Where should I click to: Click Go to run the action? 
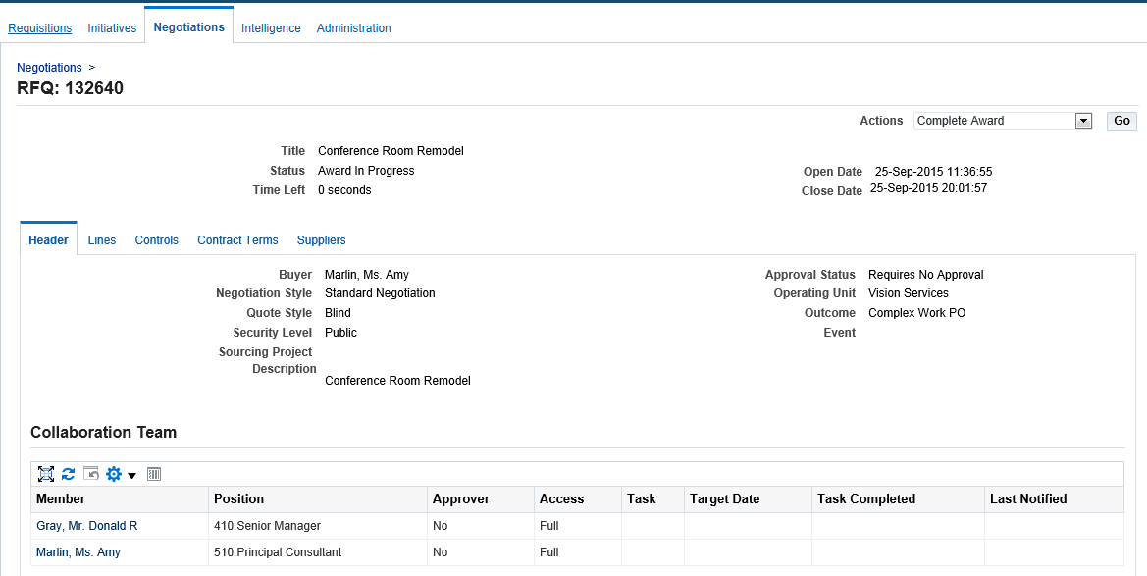[1121, 121]
